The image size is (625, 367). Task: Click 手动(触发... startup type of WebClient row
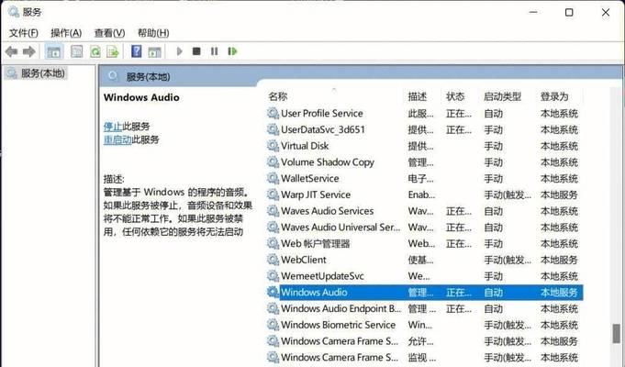click(508, 261)
